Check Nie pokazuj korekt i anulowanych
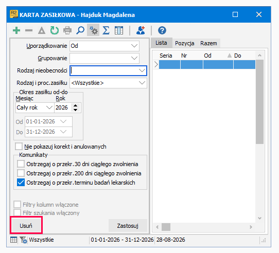Screen dimensions: 279x253 tap(19, 147)
